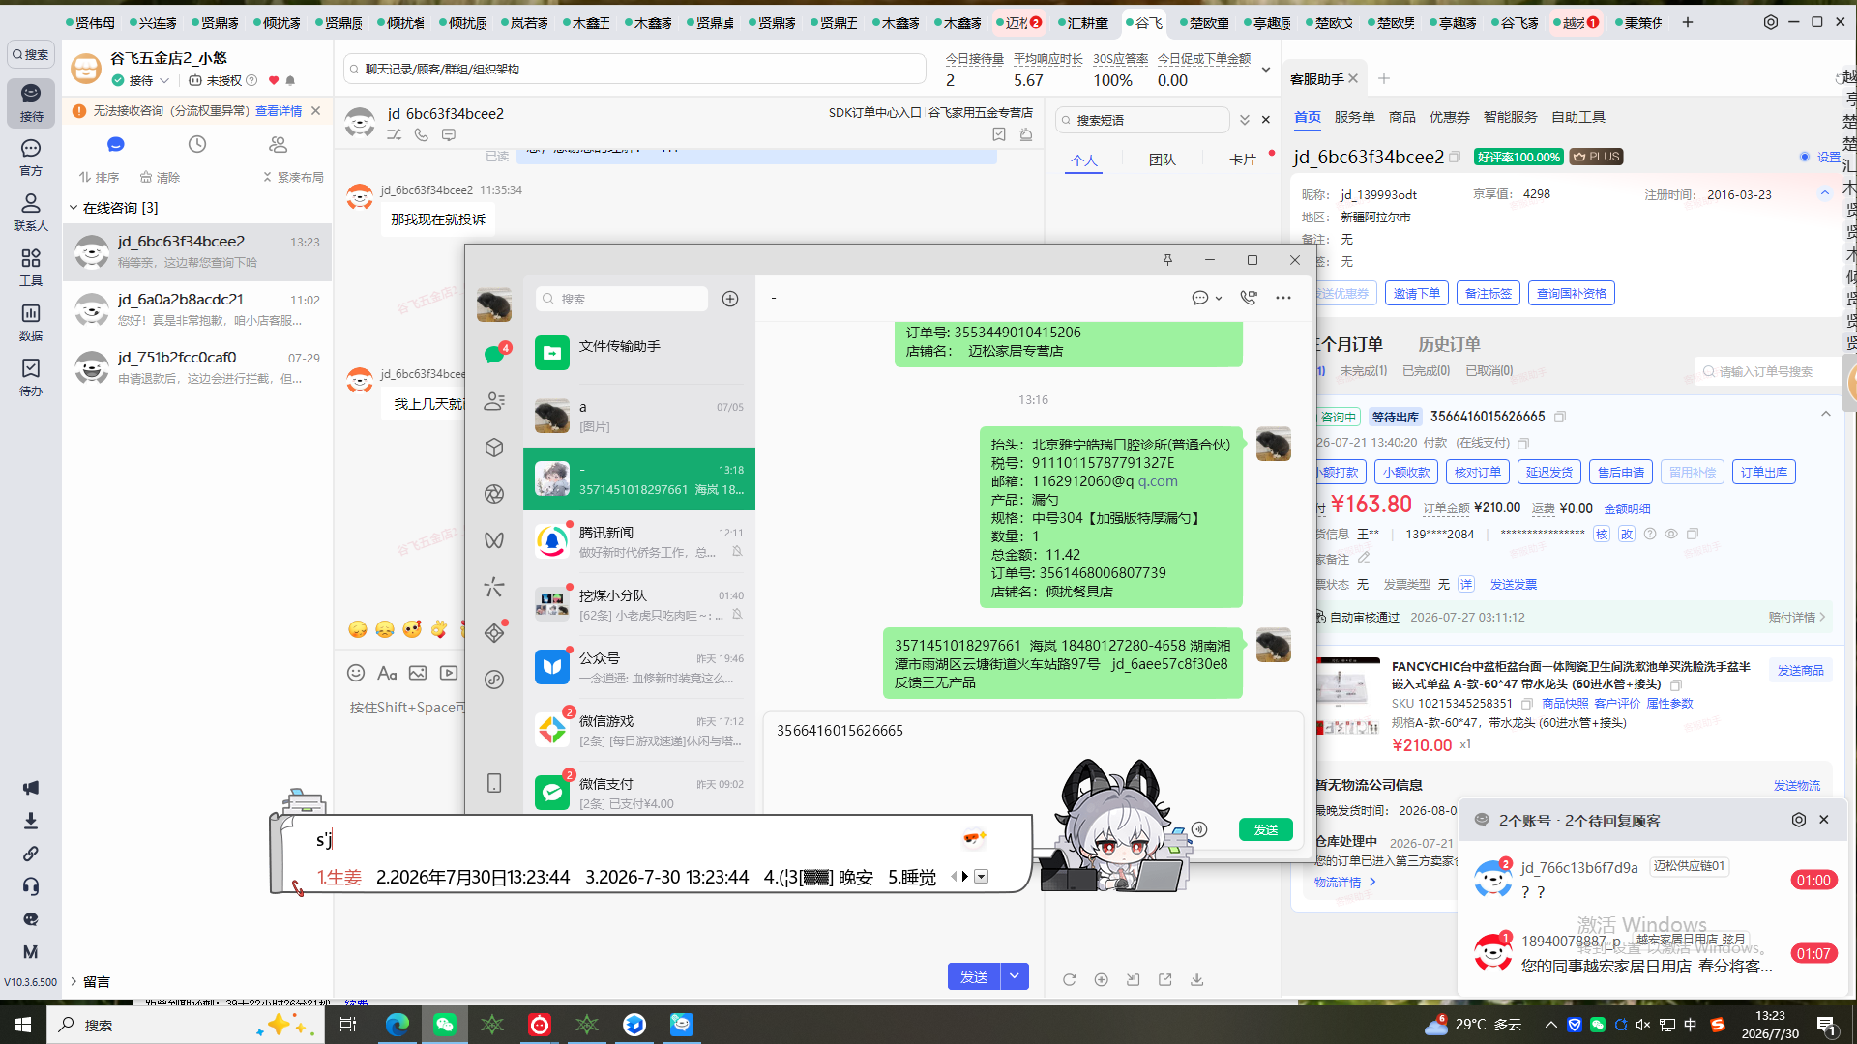Focus the 聊天记录/顾客/群组 search field
This screenshot has height=1044, width=1857.
[634, 69]
